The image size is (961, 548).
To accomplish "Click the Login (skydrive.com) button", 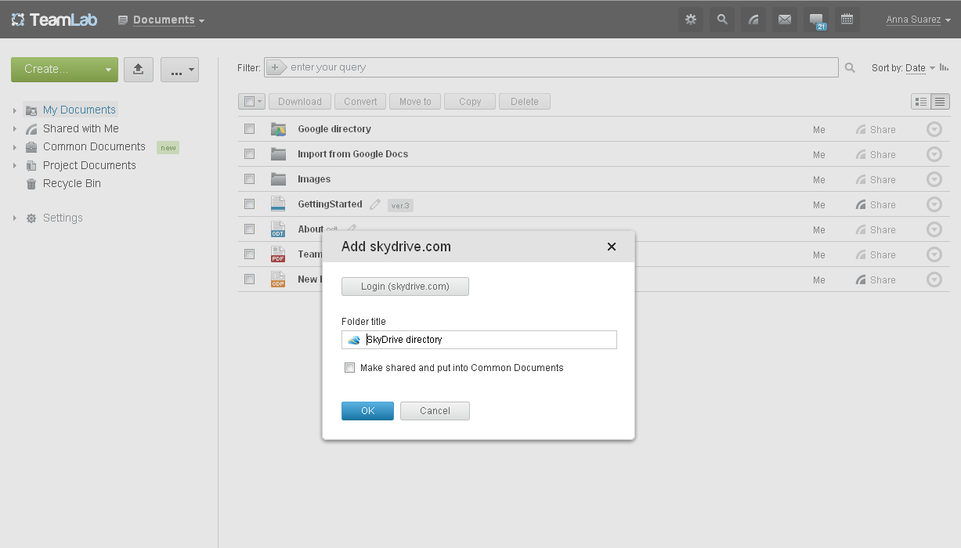I will pyautogui.click(x=405, y=287).
